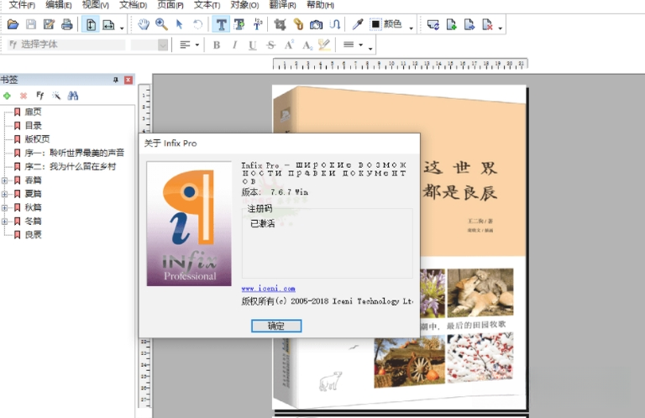
Task: Close the 书签 bookmarks panel
Action: click(x=128, y=80)
